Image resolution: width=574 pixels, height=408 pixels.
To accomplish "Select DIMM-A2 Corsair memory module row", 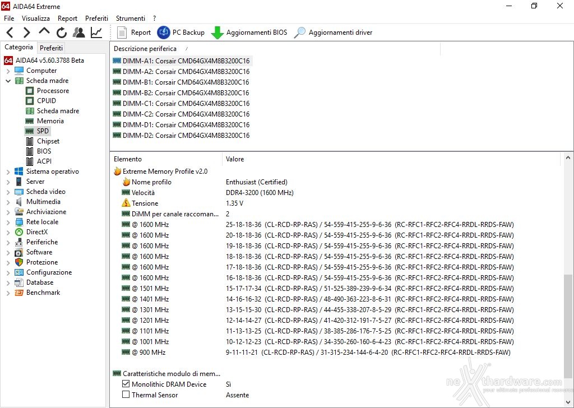I will click(x=181, y=71).
